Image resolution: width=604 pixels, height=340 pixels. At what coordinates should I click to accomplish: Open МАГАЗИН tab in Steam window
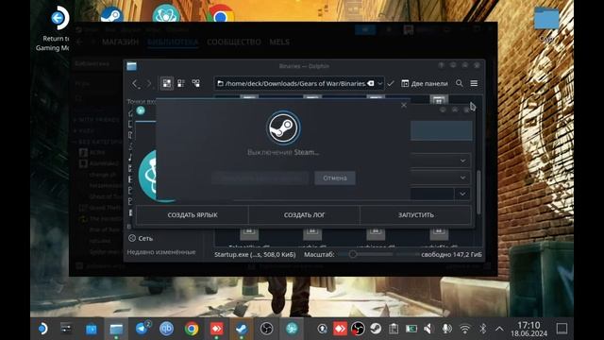click(120, 42)
